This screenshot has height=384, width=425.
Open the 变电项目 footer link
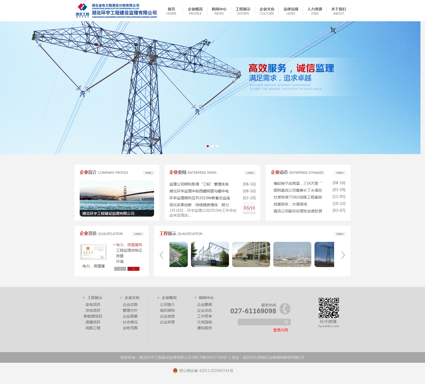93,305
